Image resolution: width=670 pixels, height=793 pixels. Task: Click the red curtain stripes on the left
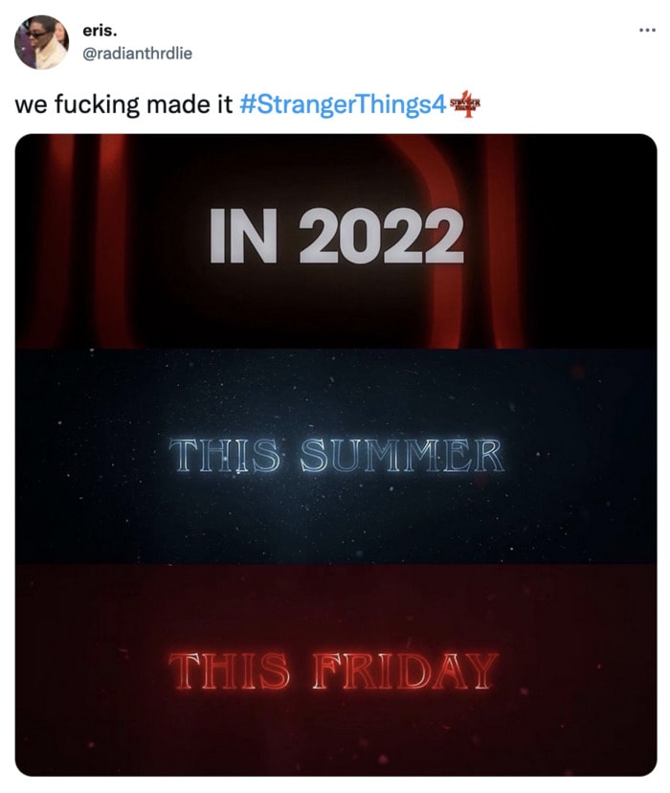tap(74, 241)
